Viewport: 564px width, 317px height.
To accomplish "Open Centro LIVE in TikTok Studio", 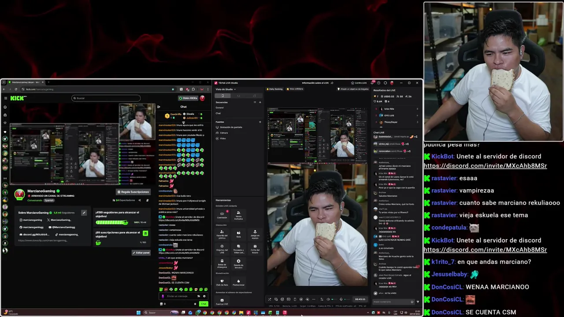I will point(358,83).
